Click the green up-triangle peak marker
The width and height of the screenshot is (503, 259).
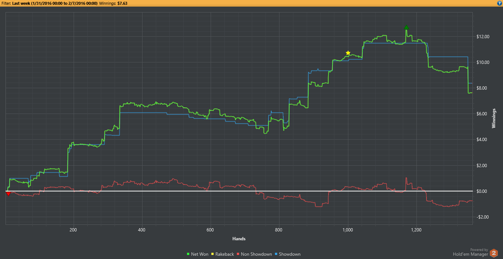(x=406, y=27)
